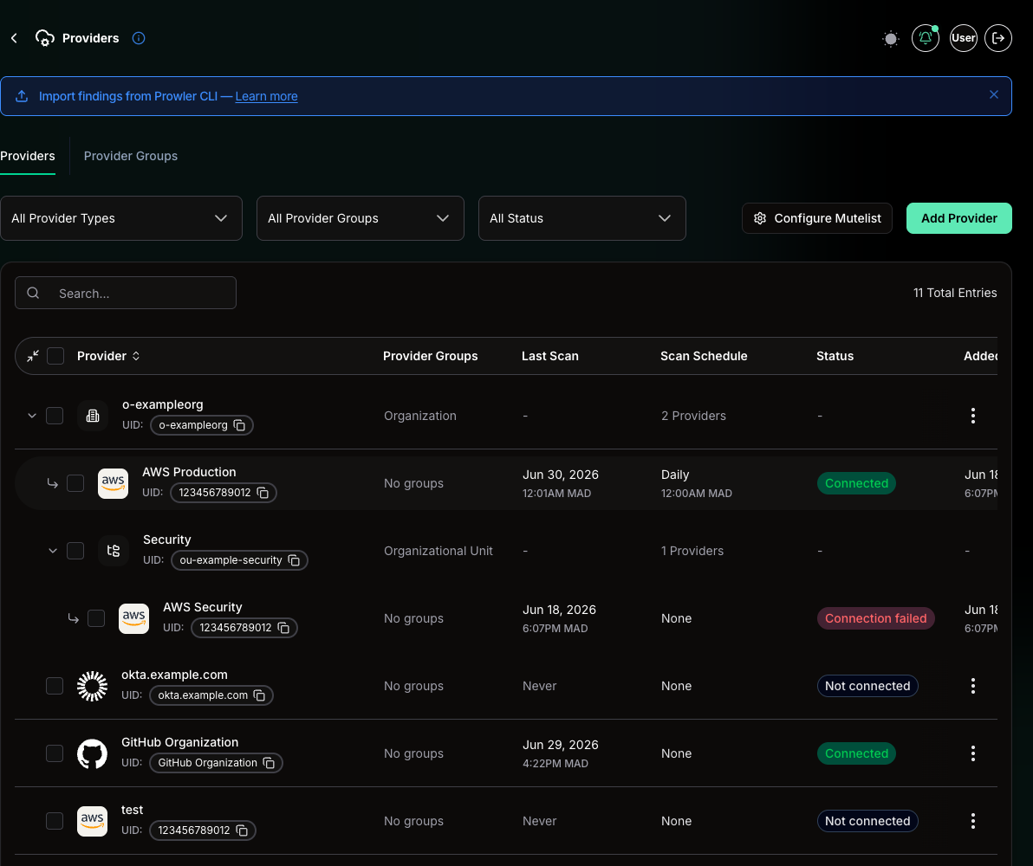This screenshot has height=866, width=1033.
Task: Open the All Provider Types dropdown
Action: coord(121,218)
